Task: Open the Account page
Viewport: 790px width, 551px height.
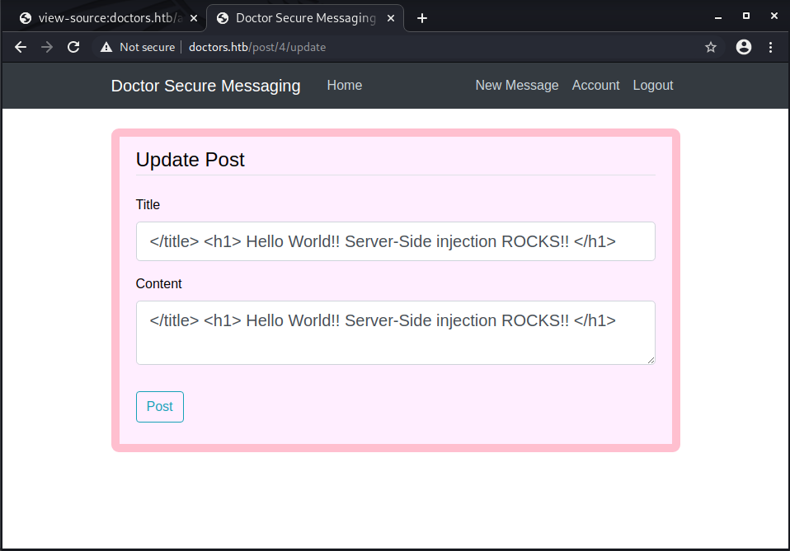Action: [595, 86]
